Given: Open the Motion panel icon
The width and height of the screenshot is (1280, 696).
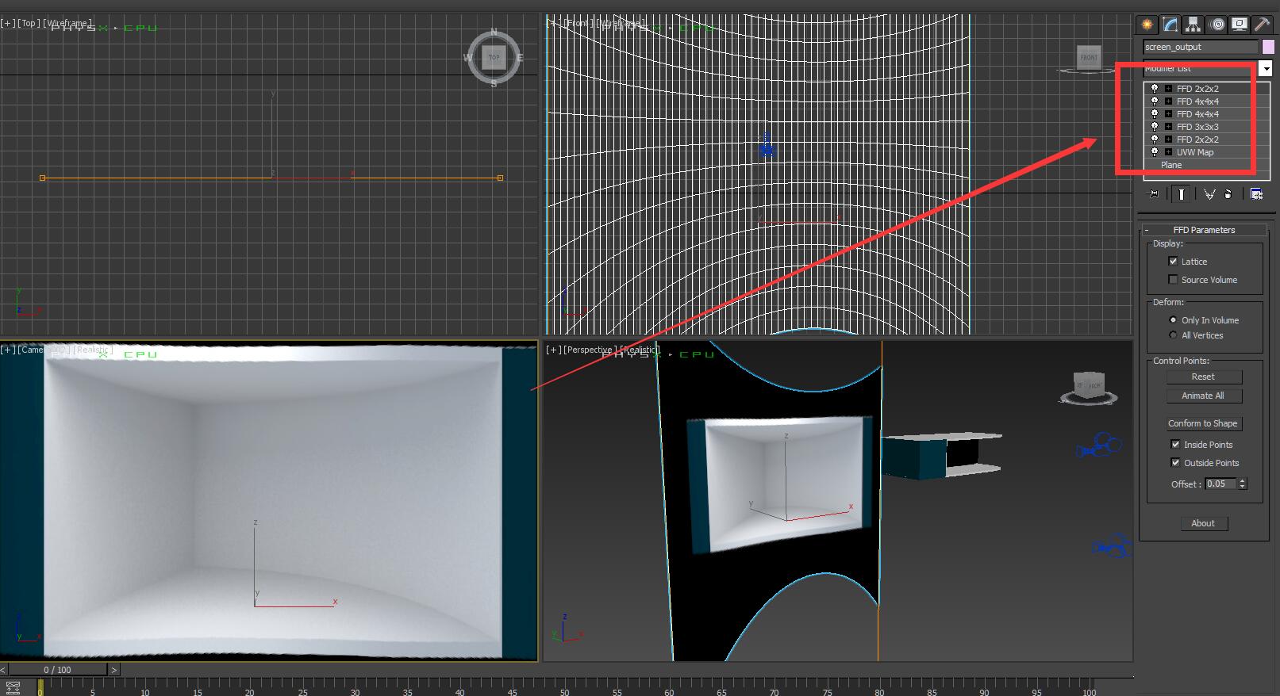Looking at the screenshot, I should pyautogui.click(x=1217, y=25).
